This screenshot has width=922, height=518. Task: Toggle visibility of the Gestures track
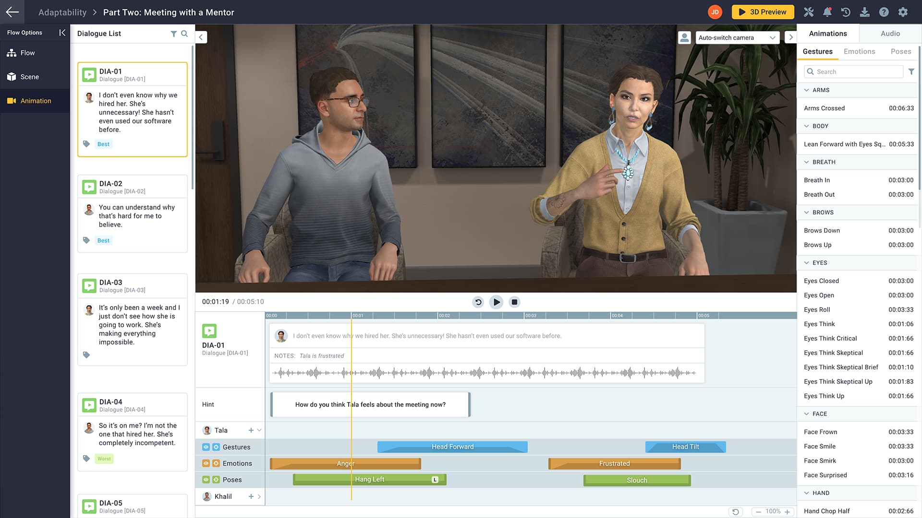pos(206,447)
